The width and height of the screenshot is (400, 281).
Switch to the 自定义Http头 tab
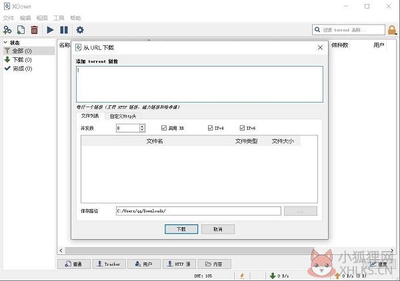pos(123,117)
